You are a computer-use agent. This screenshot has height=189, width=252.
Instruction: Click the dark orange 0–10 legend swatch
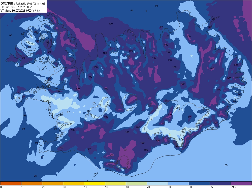(x=11, y=183)
